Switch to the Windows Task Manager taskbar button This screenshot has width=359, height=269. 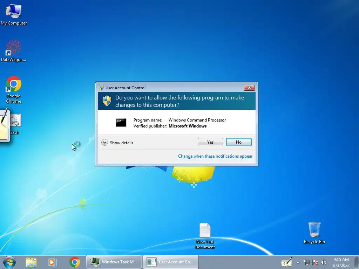[114, 262]
